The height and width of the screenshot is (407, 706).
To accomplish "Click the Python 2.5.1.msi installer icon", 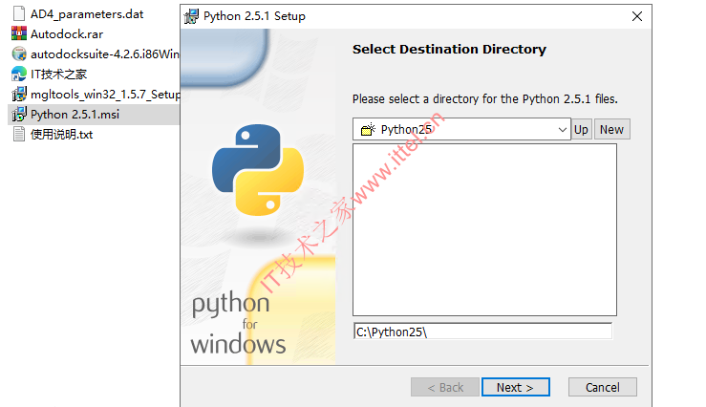I will pos(19,115).
